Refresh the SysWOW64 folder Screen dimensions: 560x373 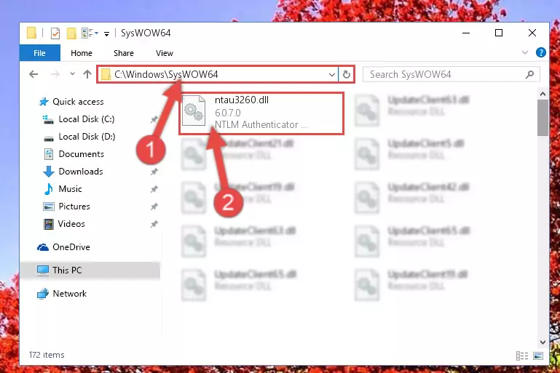click(x=346, y=75)
